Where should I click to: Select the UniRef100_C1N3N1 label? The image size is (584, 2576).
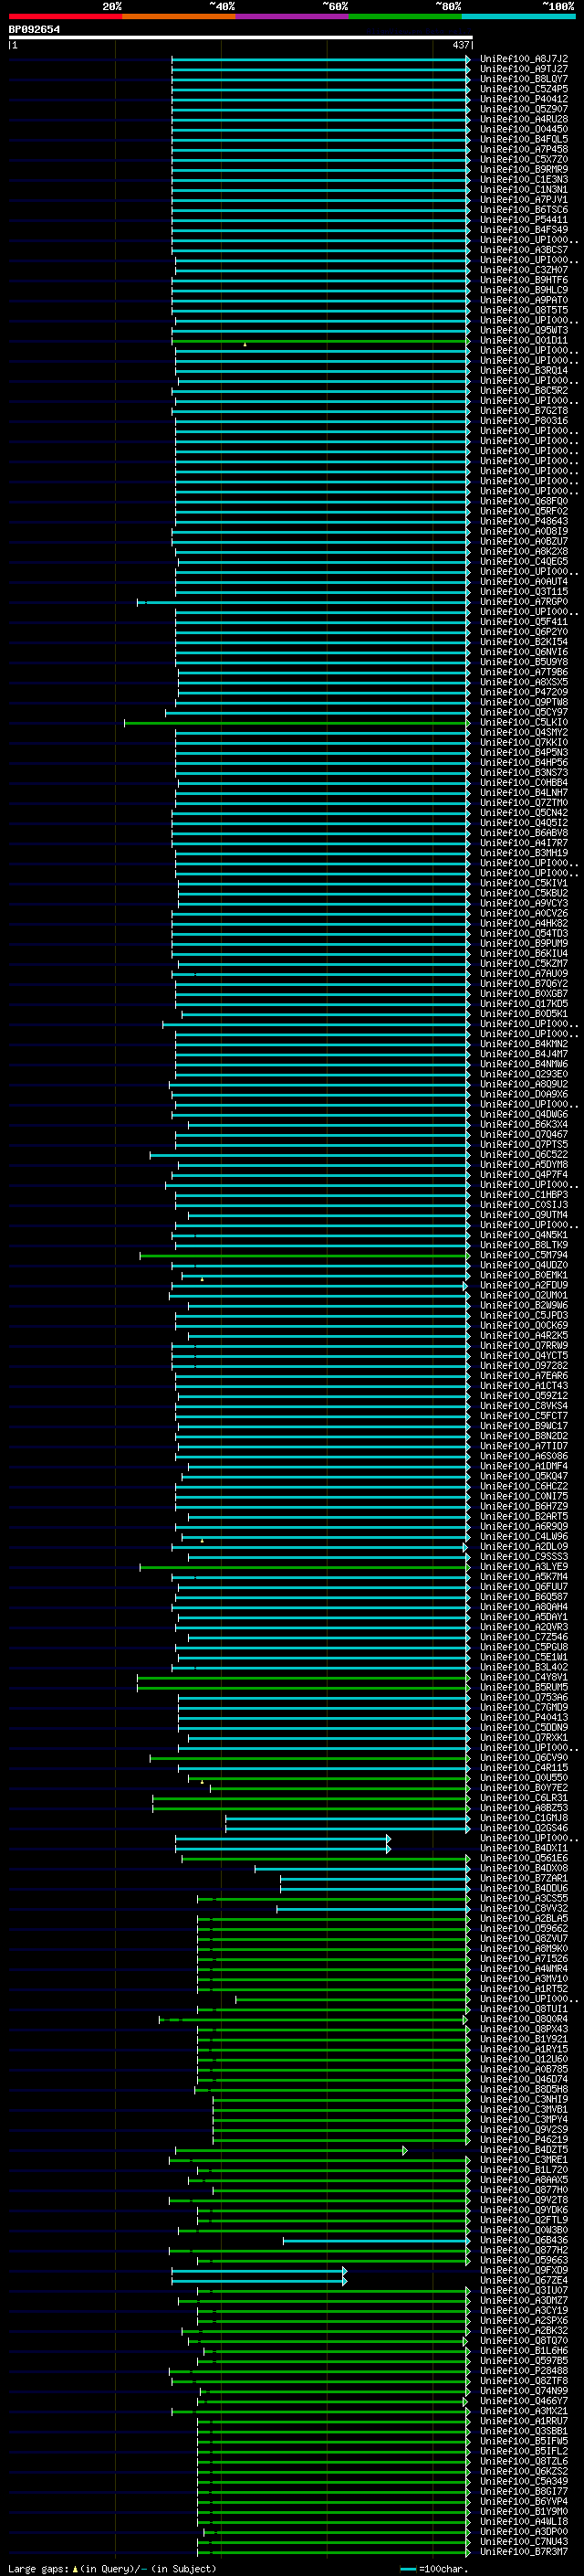[x=524, y=190]
